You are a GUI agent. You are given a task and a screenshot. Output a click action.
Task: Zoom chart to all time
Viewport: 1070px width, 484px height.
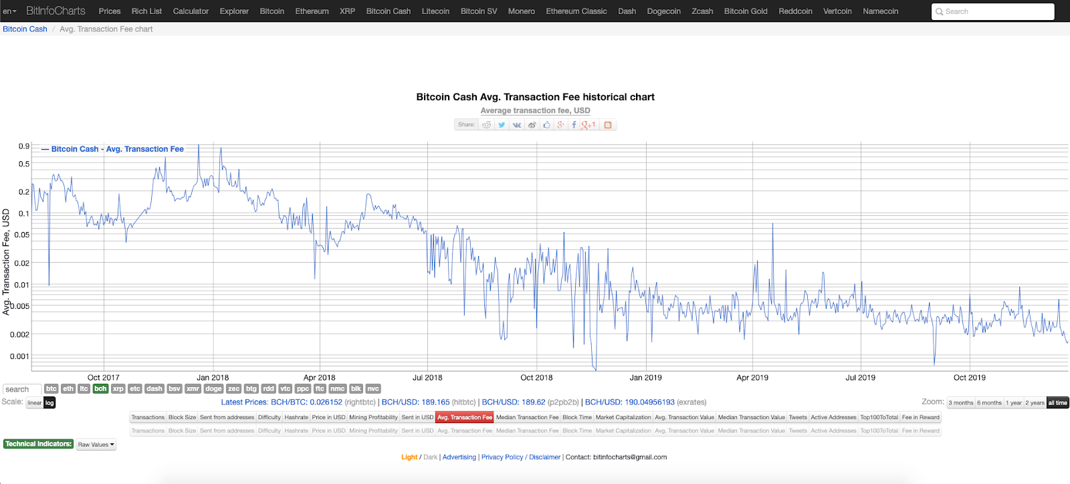1058,403
